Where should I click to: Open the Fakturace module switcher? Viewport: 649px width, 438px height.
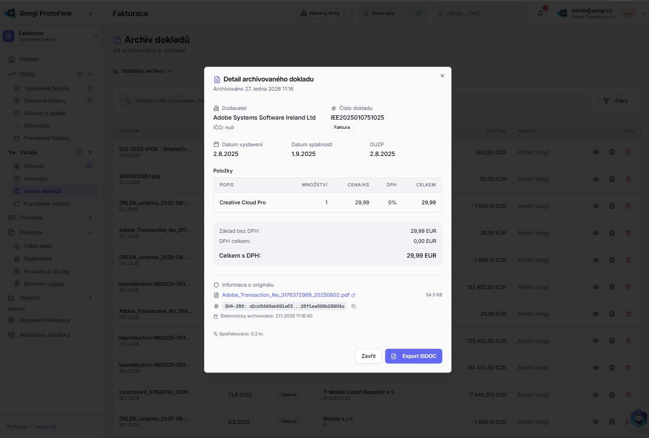51,36
